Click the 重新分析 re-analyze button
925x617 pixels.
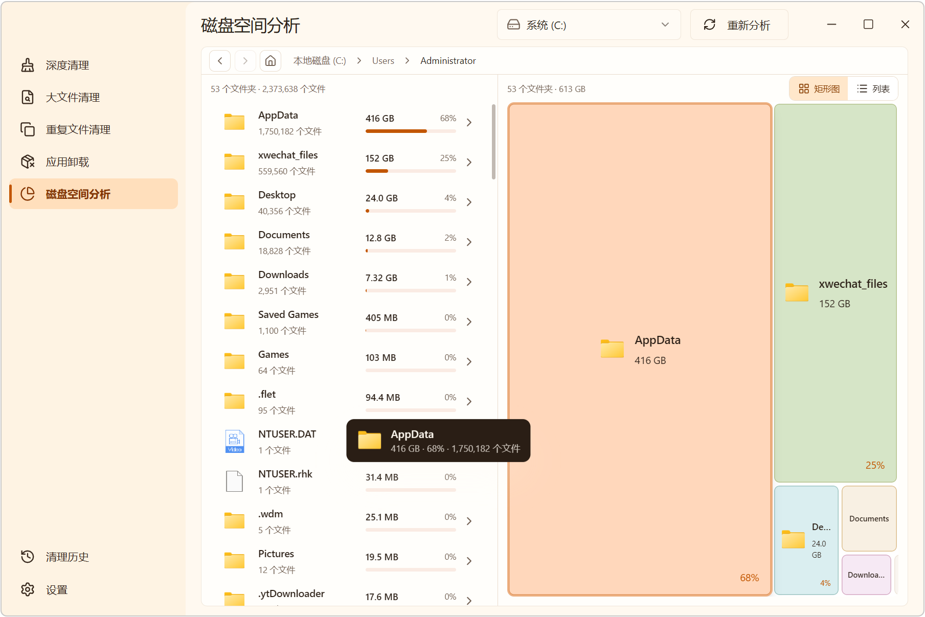point(739,25)
